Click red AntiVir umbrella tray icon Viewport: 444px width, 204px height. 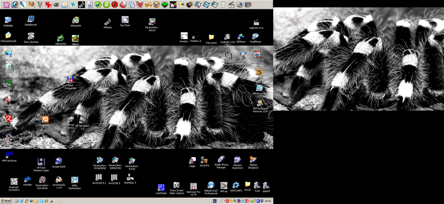point(227,201)
